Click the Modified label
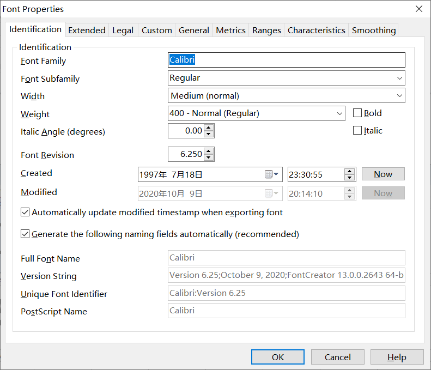 (39, 192)
